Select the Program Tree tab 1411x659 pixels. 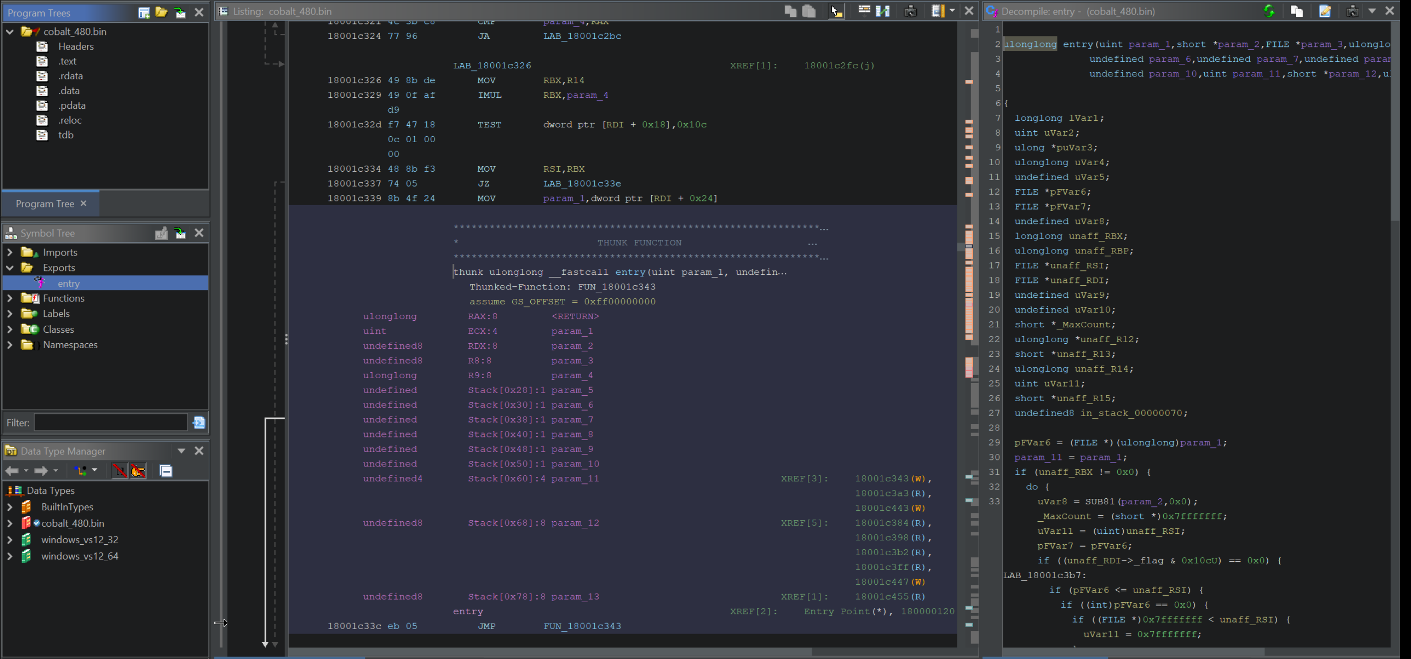[45, 204]
